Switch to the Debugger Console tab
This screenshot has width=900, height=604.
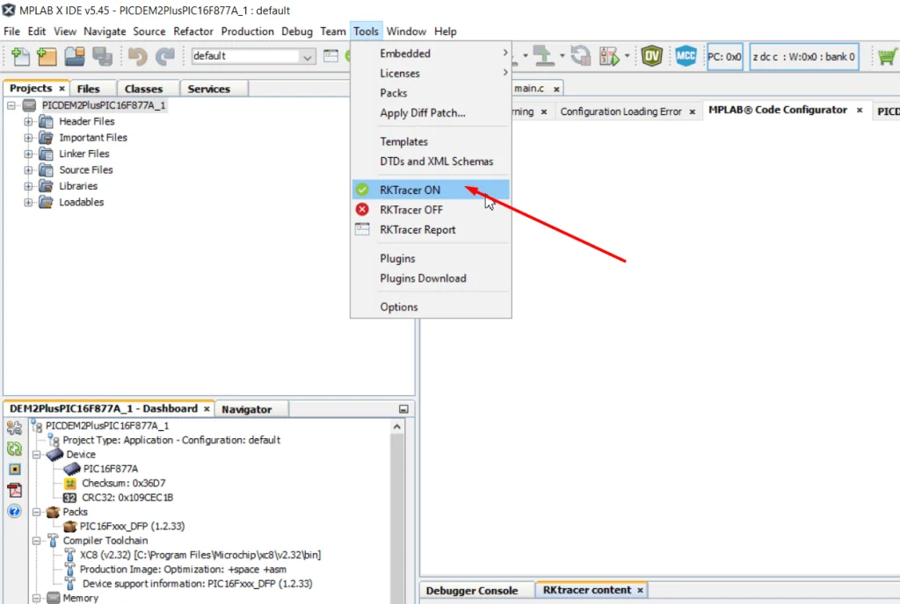472,590
